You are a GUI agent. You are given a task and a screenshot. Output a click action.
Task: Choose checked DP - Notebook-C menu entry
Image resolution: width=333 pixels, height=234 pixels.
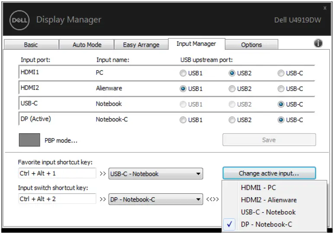[x=274, y=224]
